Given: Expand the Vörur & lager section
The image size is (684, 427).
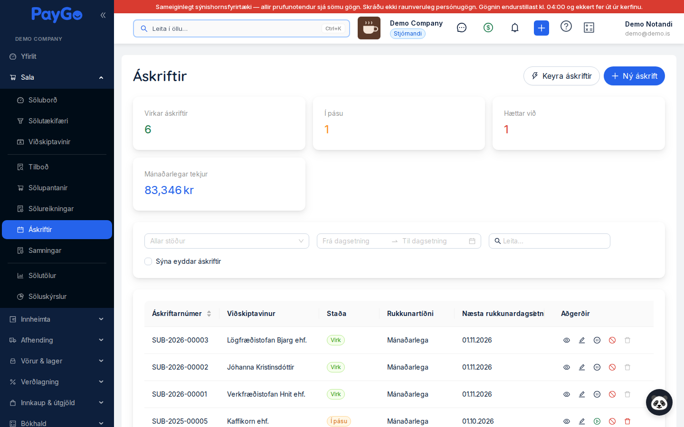Looking at the screenshot, I should 57,361.
